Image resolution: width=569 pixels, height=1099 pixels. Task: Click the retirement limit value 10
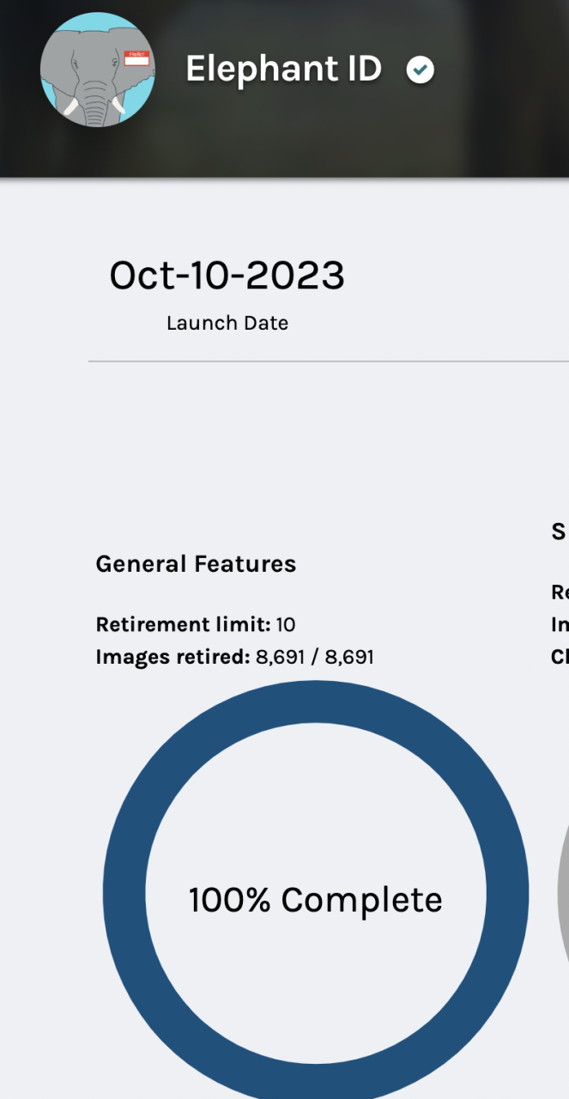[286, 624]
